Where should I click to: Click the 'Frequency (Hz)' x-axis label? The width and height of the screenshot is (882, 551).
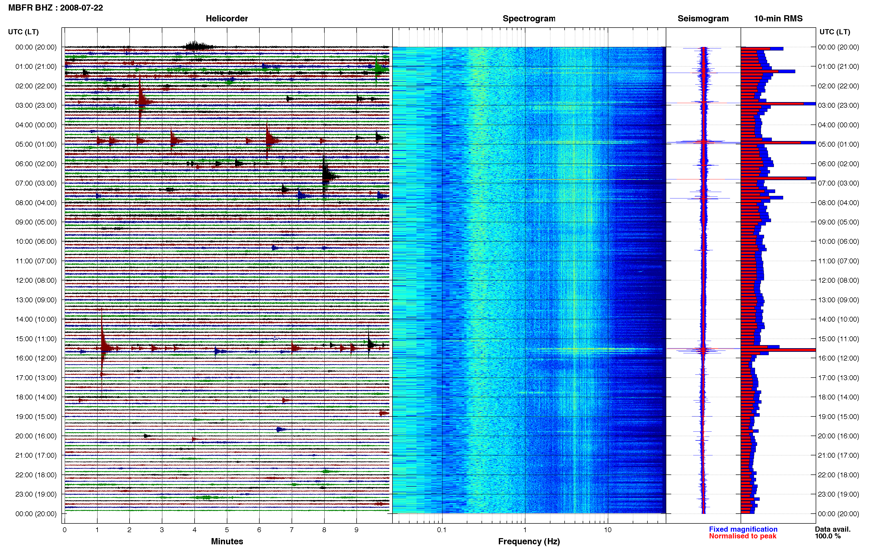tap(529, 541)
